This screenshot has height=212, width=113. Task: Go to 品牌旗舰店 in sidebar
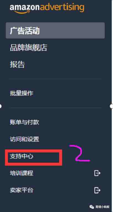click(x=28, y=48)
